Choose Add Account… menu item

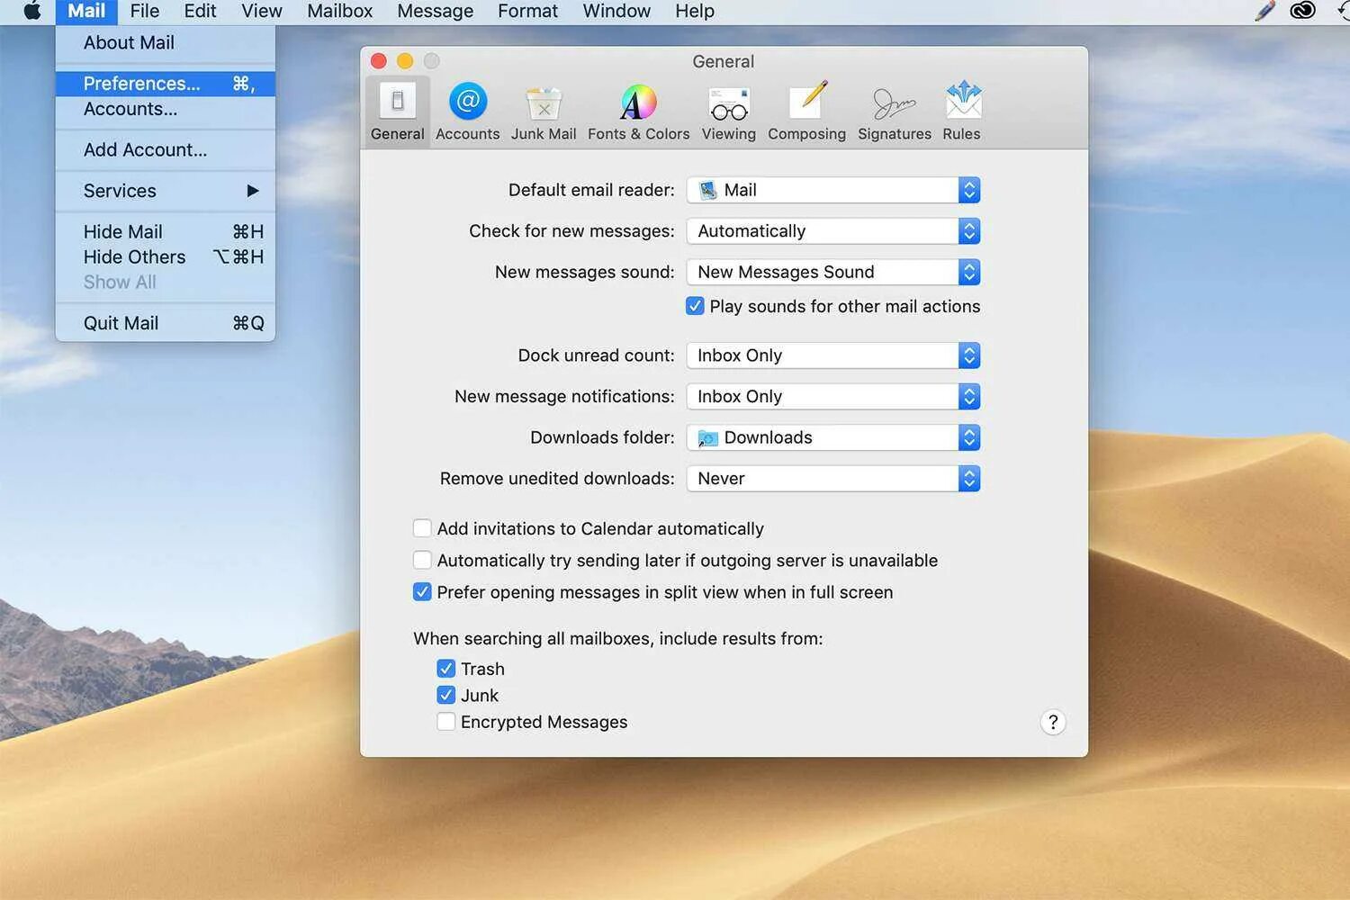[166, 149]
